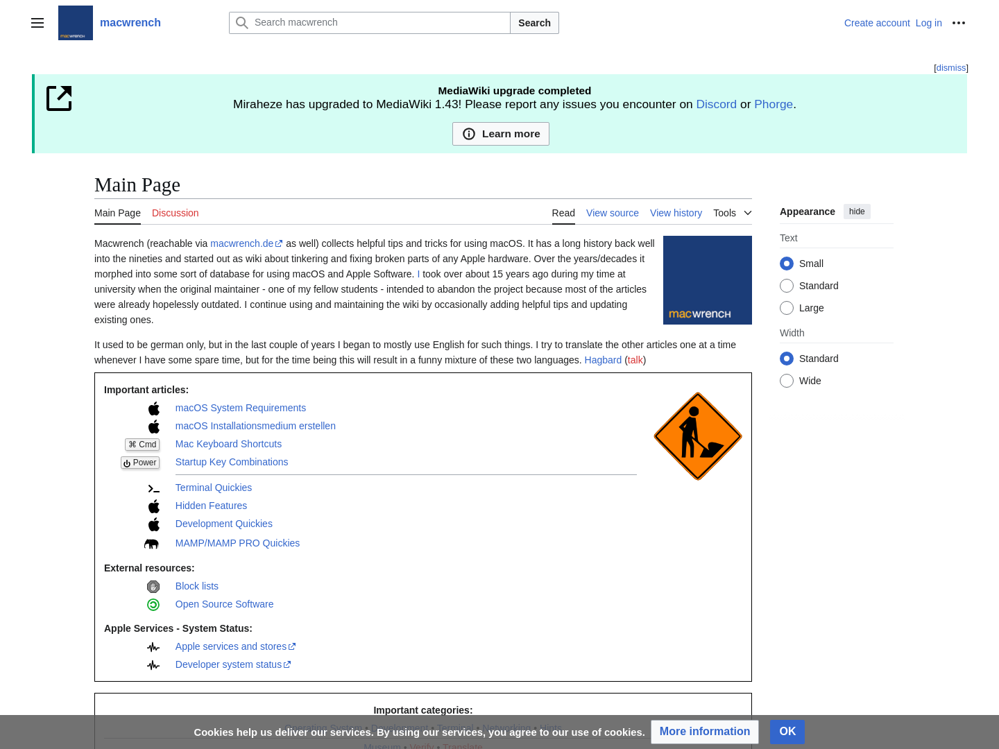Click the Apple icon beside macOS Installationsmedium erstellen
The width and height of the screenshot is (999, 749).
[x=154, y=427]
